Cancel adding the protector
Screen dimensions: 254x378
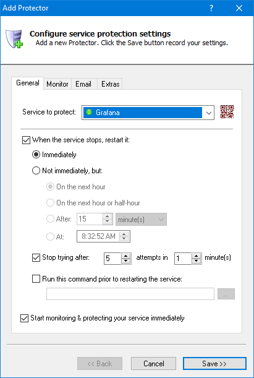coord(154,363)
